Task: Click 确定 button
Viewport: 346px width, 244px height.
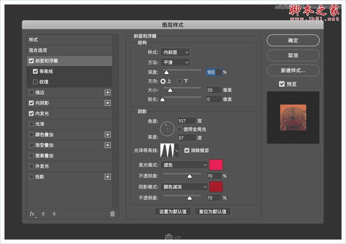Action: click(293, 40)
